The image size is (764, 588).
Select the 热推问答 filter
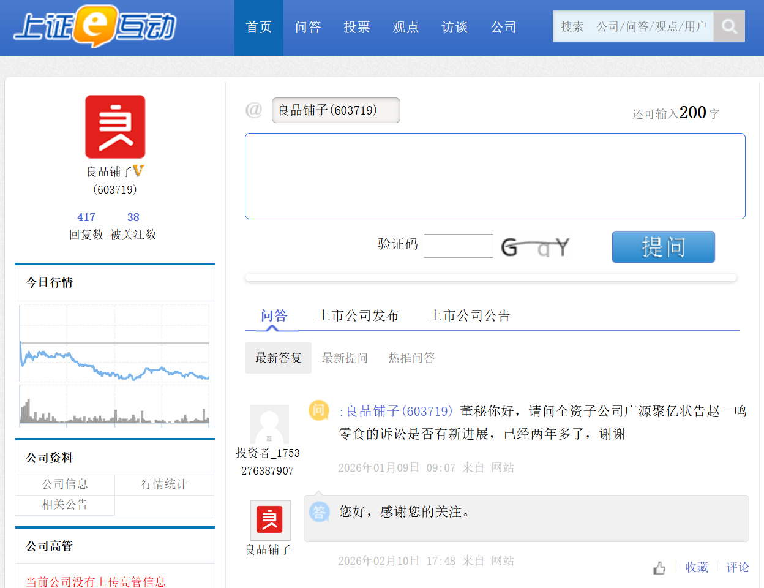411,358
